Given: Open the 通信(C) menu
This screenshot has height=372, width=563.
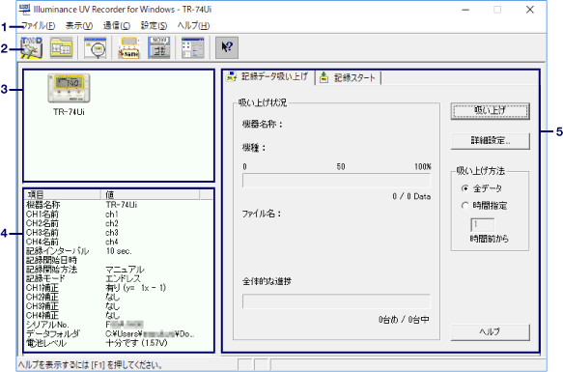Looking at the screenshot, I should [x=117, y=25].
